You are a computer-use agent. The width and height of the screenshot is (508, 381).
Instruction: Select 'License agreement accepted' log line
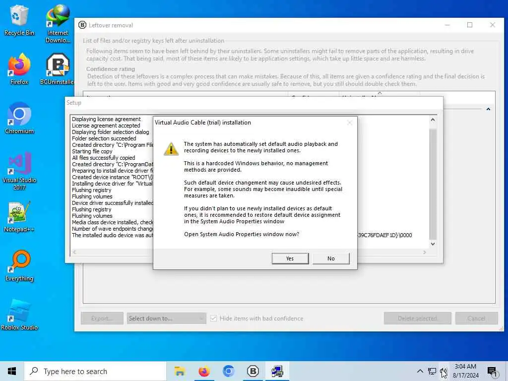106,126
